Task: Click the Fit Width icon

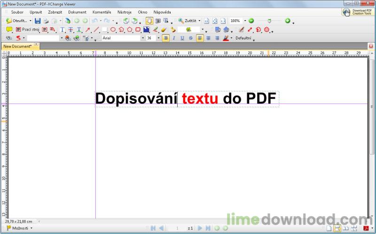Action: click(x=223, y=21)
